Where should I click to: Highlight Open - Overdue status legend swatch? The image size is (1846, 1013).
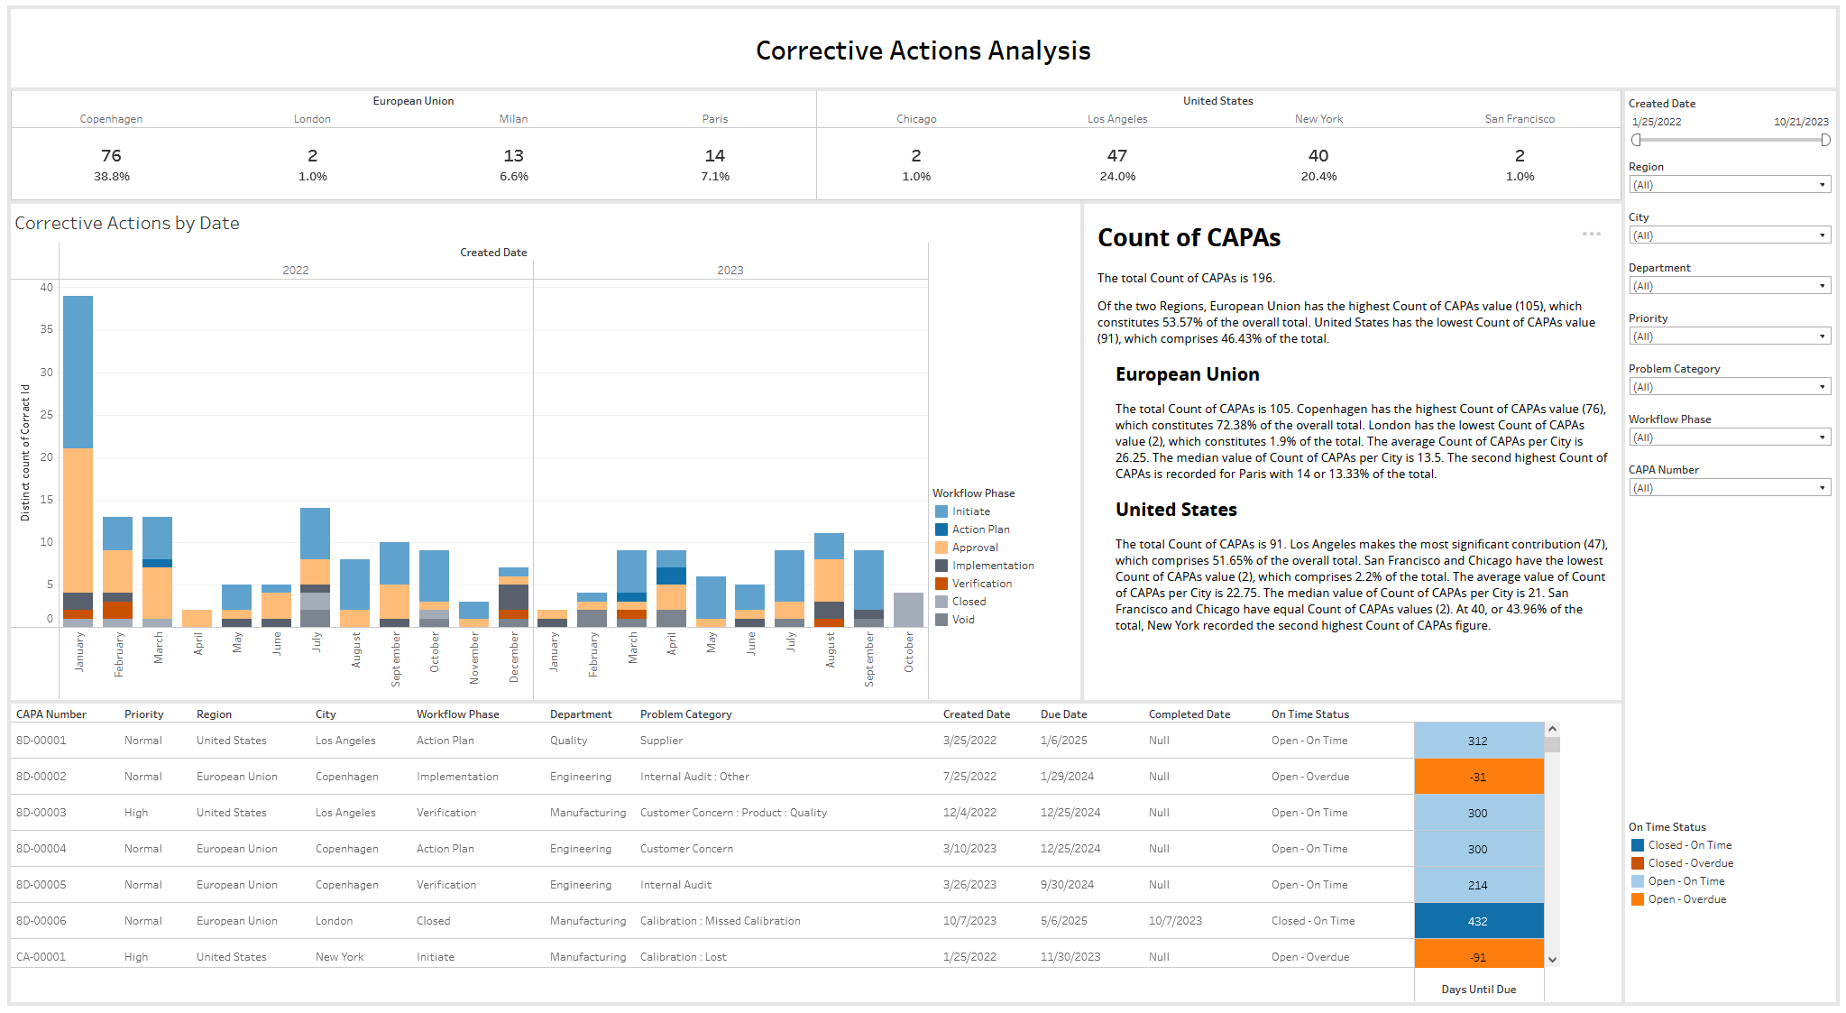click(x=1638, y=899)
